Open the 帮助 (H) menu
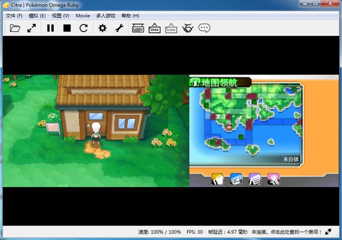The height and width of the screenshot is (240, 342). click(130, 16)
